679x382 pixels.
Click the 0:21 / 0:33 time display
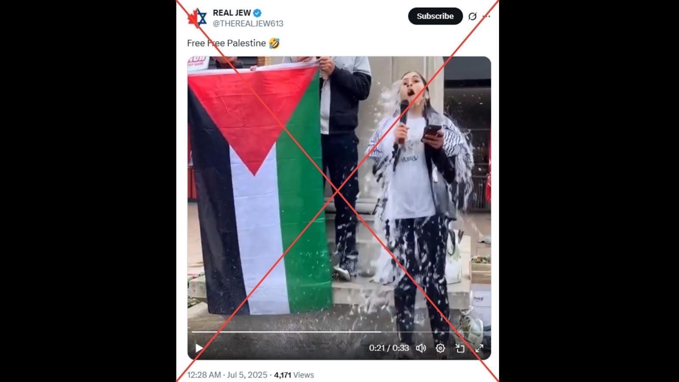[389, 348]
